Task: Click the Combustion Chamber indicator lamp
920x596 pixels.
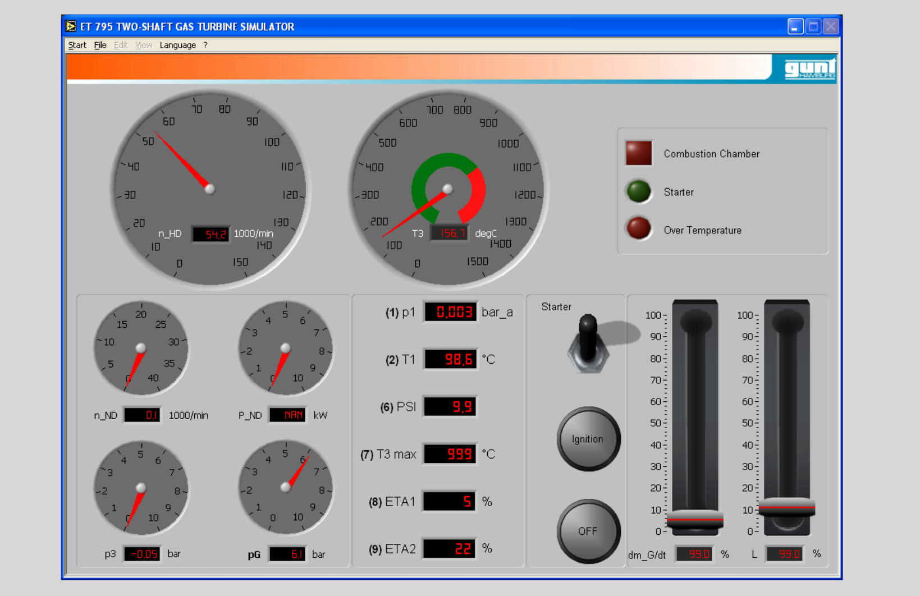Action: point(639,153)
